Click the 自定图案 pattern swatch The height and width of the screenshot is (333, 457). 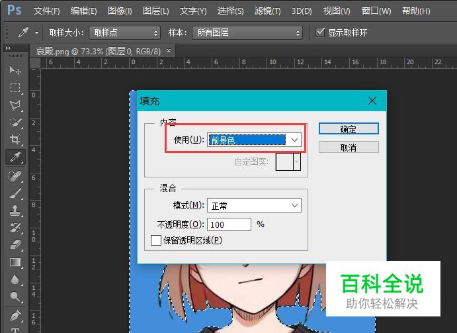284,162
